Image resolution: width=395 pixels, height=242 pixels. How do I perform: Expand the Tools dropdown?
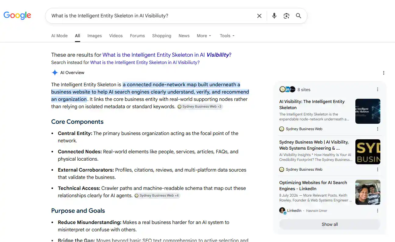click(227, 36)
